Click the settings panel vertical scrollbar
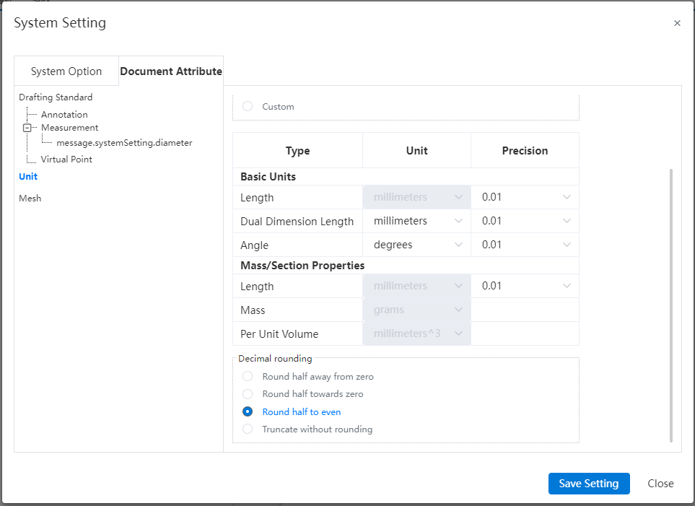The image size is (695, 506). click(x=670, y=305)
